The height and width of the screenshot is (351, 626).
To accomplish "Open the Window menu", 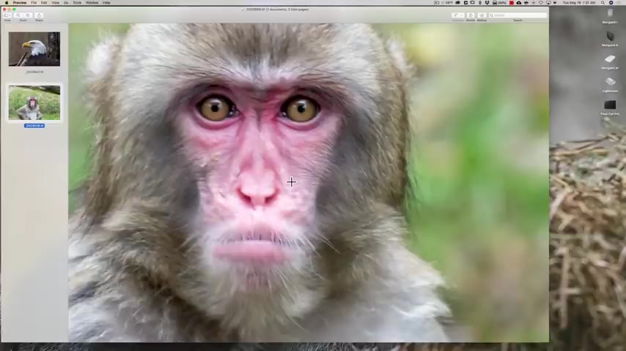I will (x=92, y=3).
